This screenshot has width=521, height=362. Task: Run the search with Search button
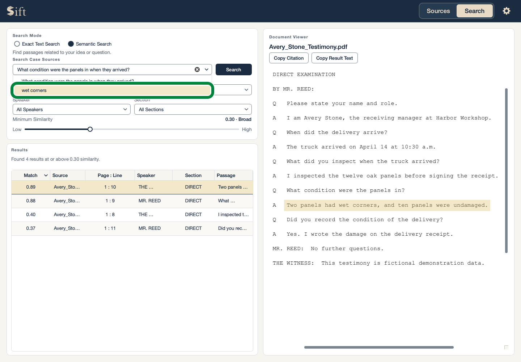pyautogui.click(x=234, y=70)
